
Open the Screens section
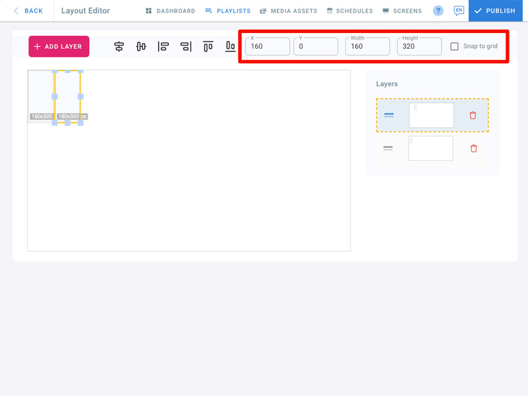tap(402, 11)
